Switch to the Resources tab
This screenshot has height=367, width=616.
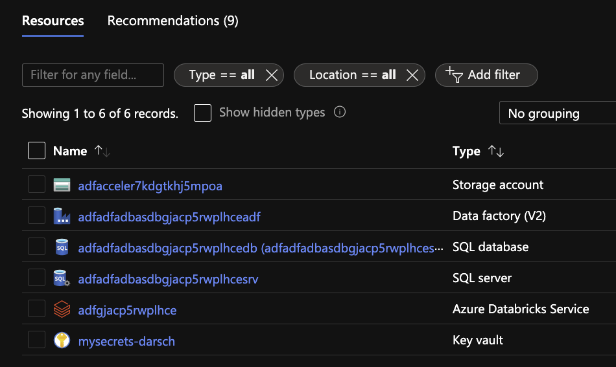coord(53,21)
